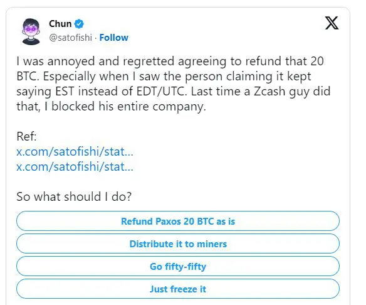The width and height of the screenshot is (366, 305).
Task: Choose the Distribute it to miners option
Action: 178,243
